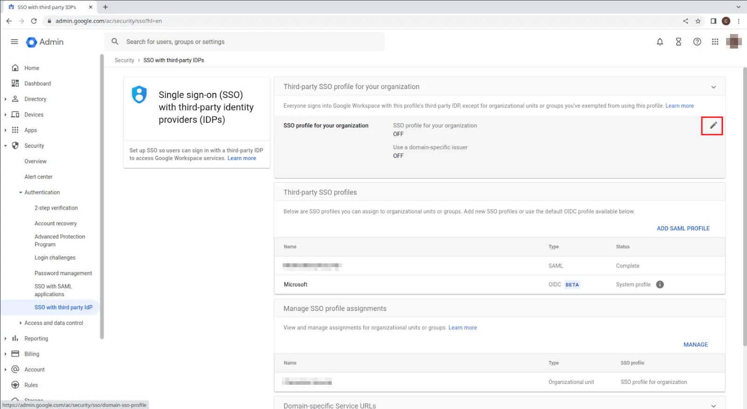This screenshot has width=747, height=409.
Task: Click Organizational unit assignment cell
Action: click(x=571, y=382)
